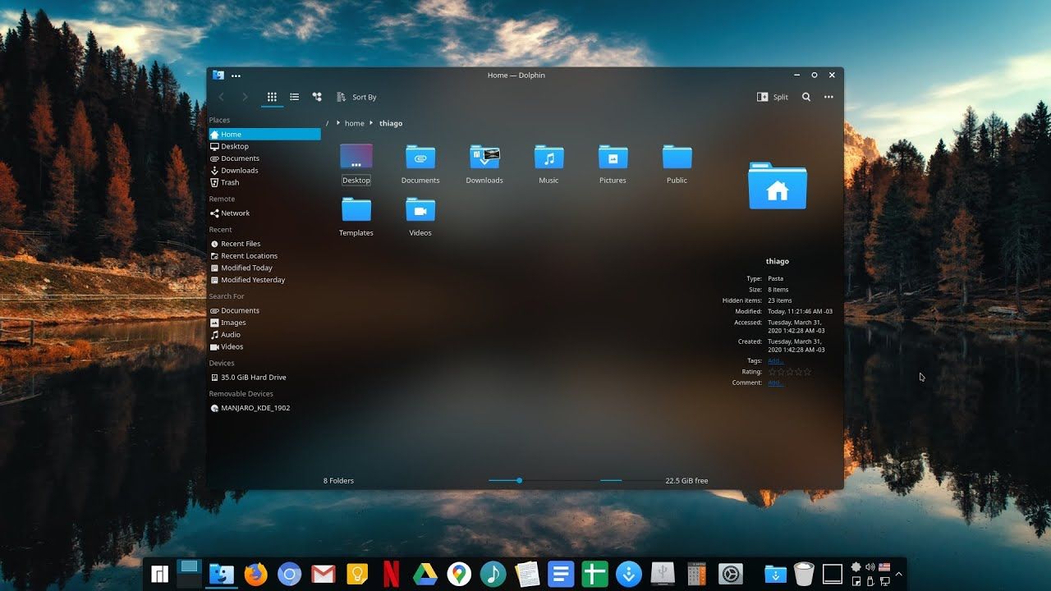Open Gmail from the dock

tap(324, 574)
